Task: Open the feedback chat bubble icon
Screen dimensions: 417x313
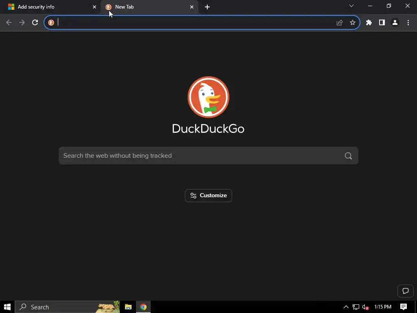Action: (x=406, y=291)
